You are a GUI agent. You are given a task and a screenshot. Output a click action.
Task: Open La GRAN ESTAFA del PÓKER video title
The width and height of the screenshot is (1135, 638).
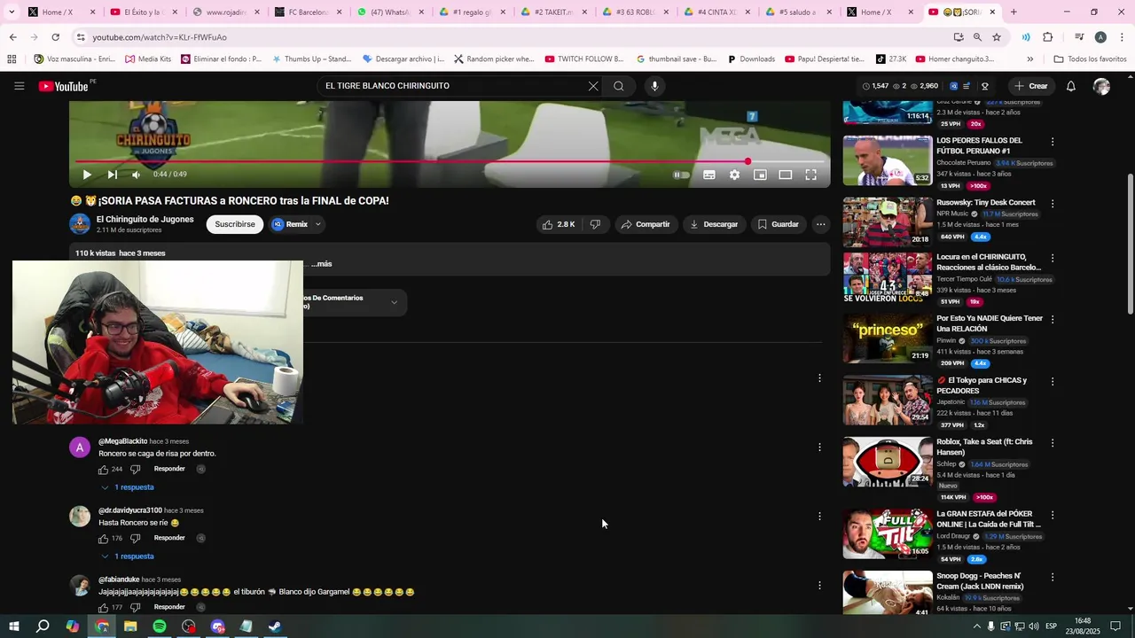pos(989,519)
